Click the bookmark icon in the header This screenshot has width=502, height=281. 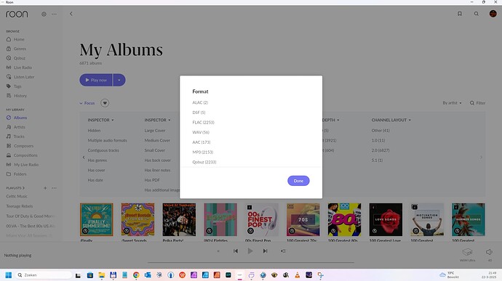point(459,14)
